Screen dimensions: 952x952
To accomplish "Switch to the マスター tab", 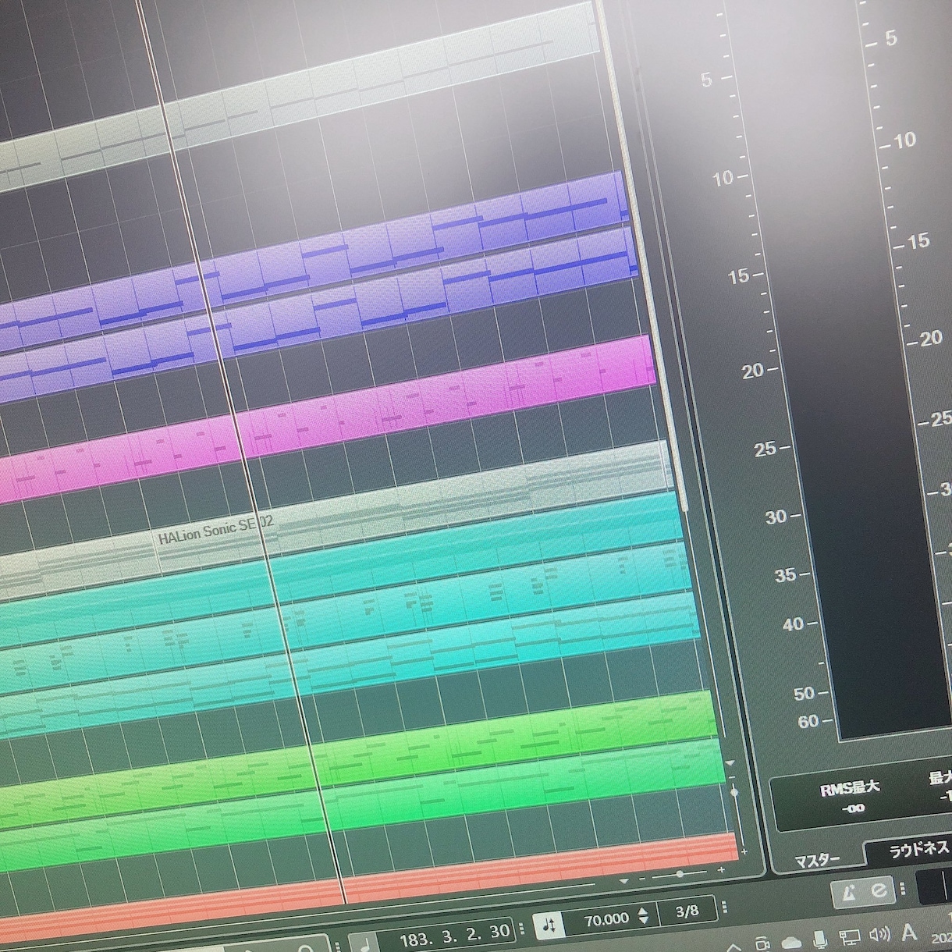I will 818,861.
